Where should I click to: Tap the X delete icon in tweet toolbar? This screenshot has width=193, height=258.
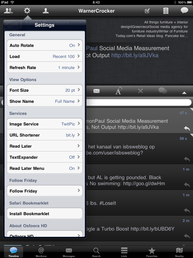pyautogui.click(x=140, y=91)
